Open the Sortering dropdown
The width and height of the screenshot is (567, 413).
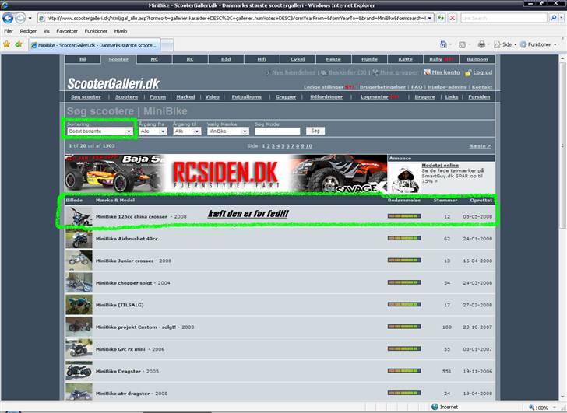point(100,131)
